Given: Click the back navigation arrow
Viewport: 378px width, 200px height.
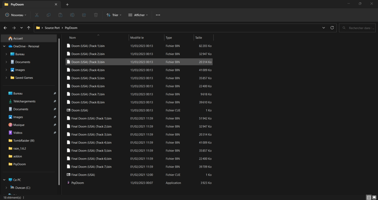Looking at the screenshot, I should click(x=5, y=28).
